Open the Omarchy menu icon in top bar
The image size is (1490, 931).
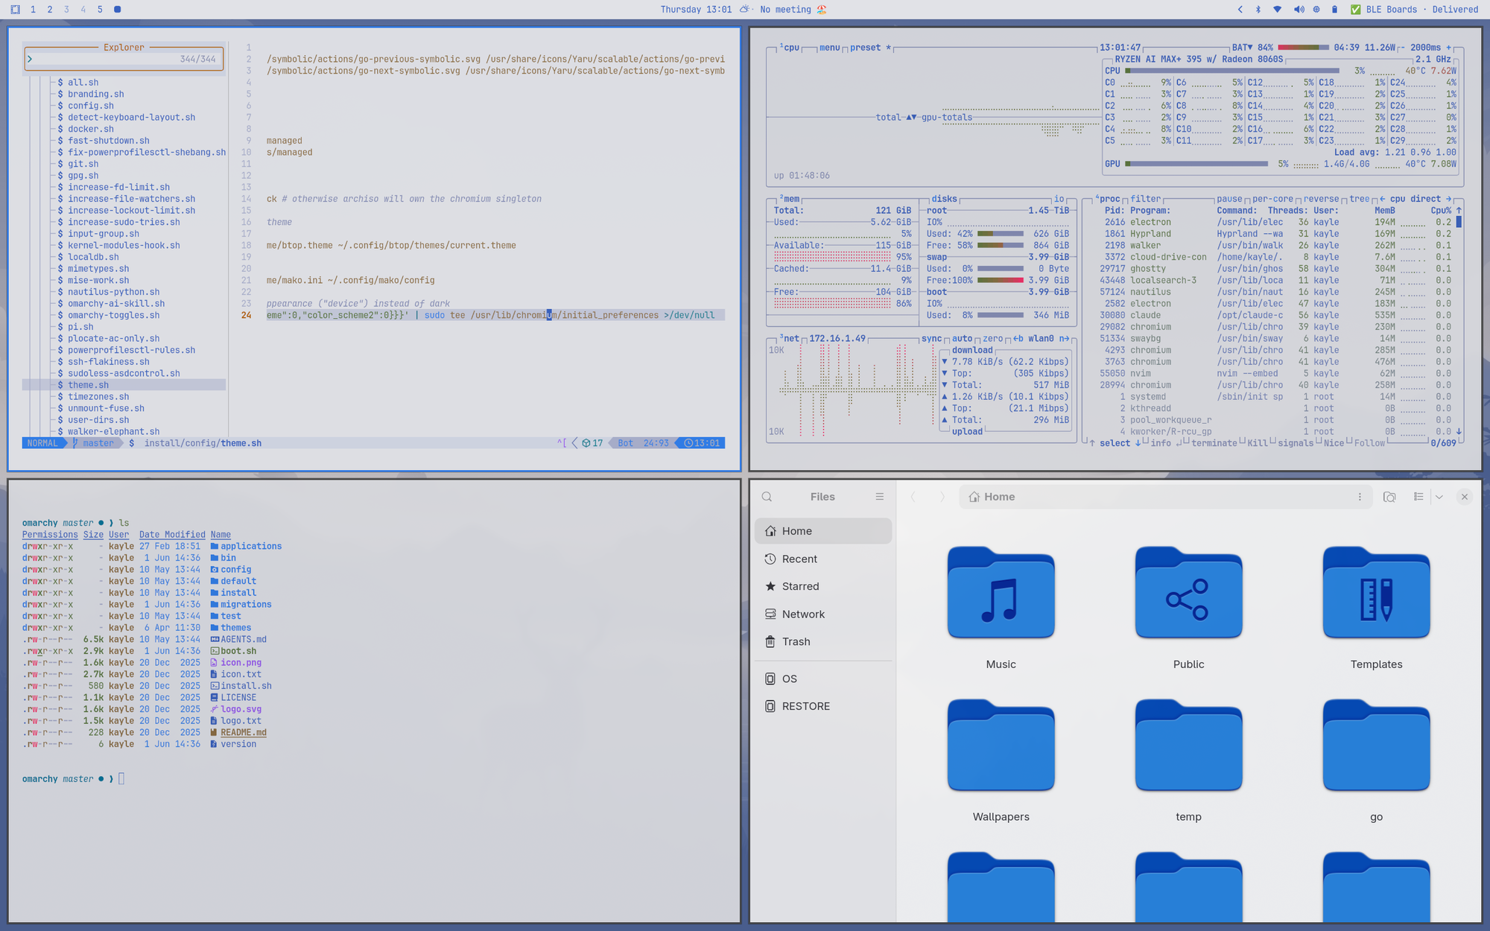point(15,10)
